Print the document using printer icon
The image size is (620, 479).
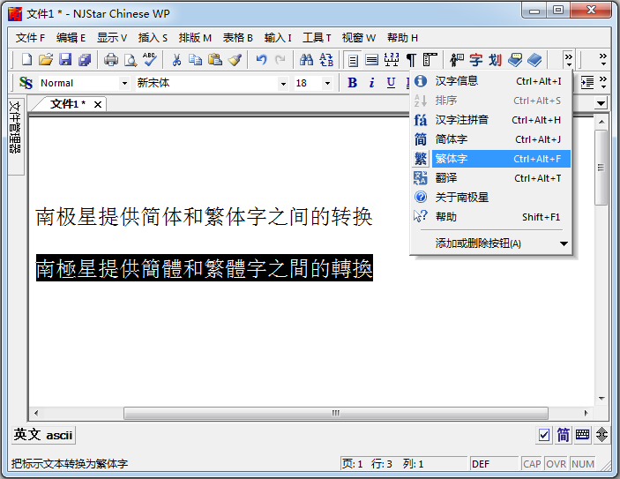111,60
